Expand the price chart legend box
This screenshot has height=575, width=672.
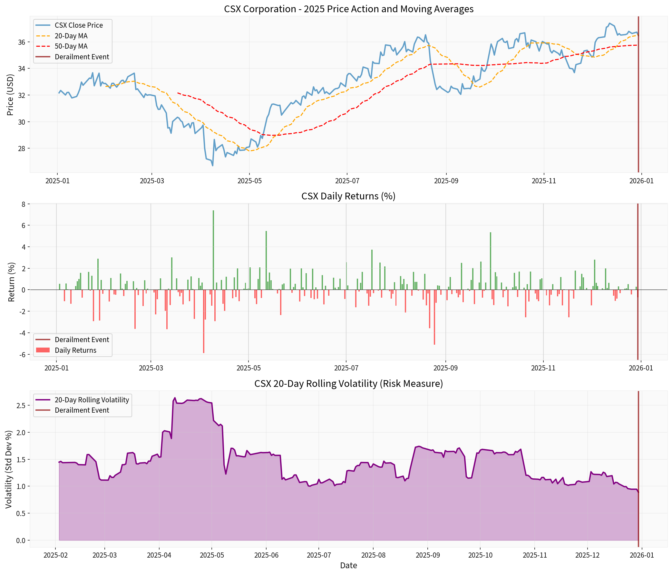73,41
